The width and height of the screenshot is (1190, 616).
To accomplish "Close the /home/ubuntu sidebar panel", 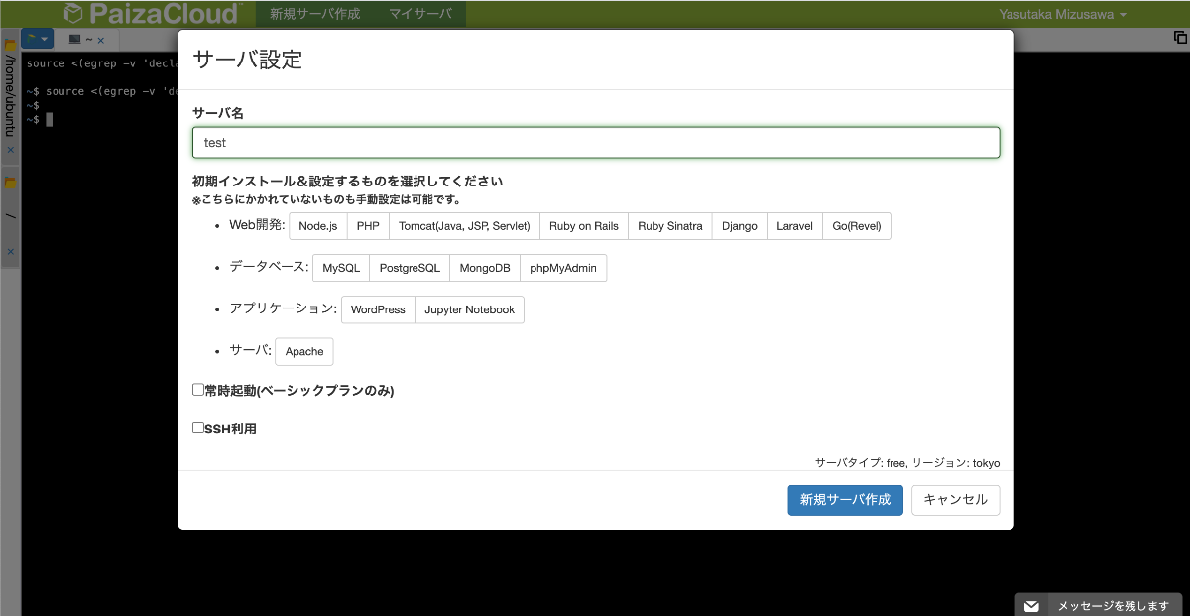I will (x=11, y=150).
